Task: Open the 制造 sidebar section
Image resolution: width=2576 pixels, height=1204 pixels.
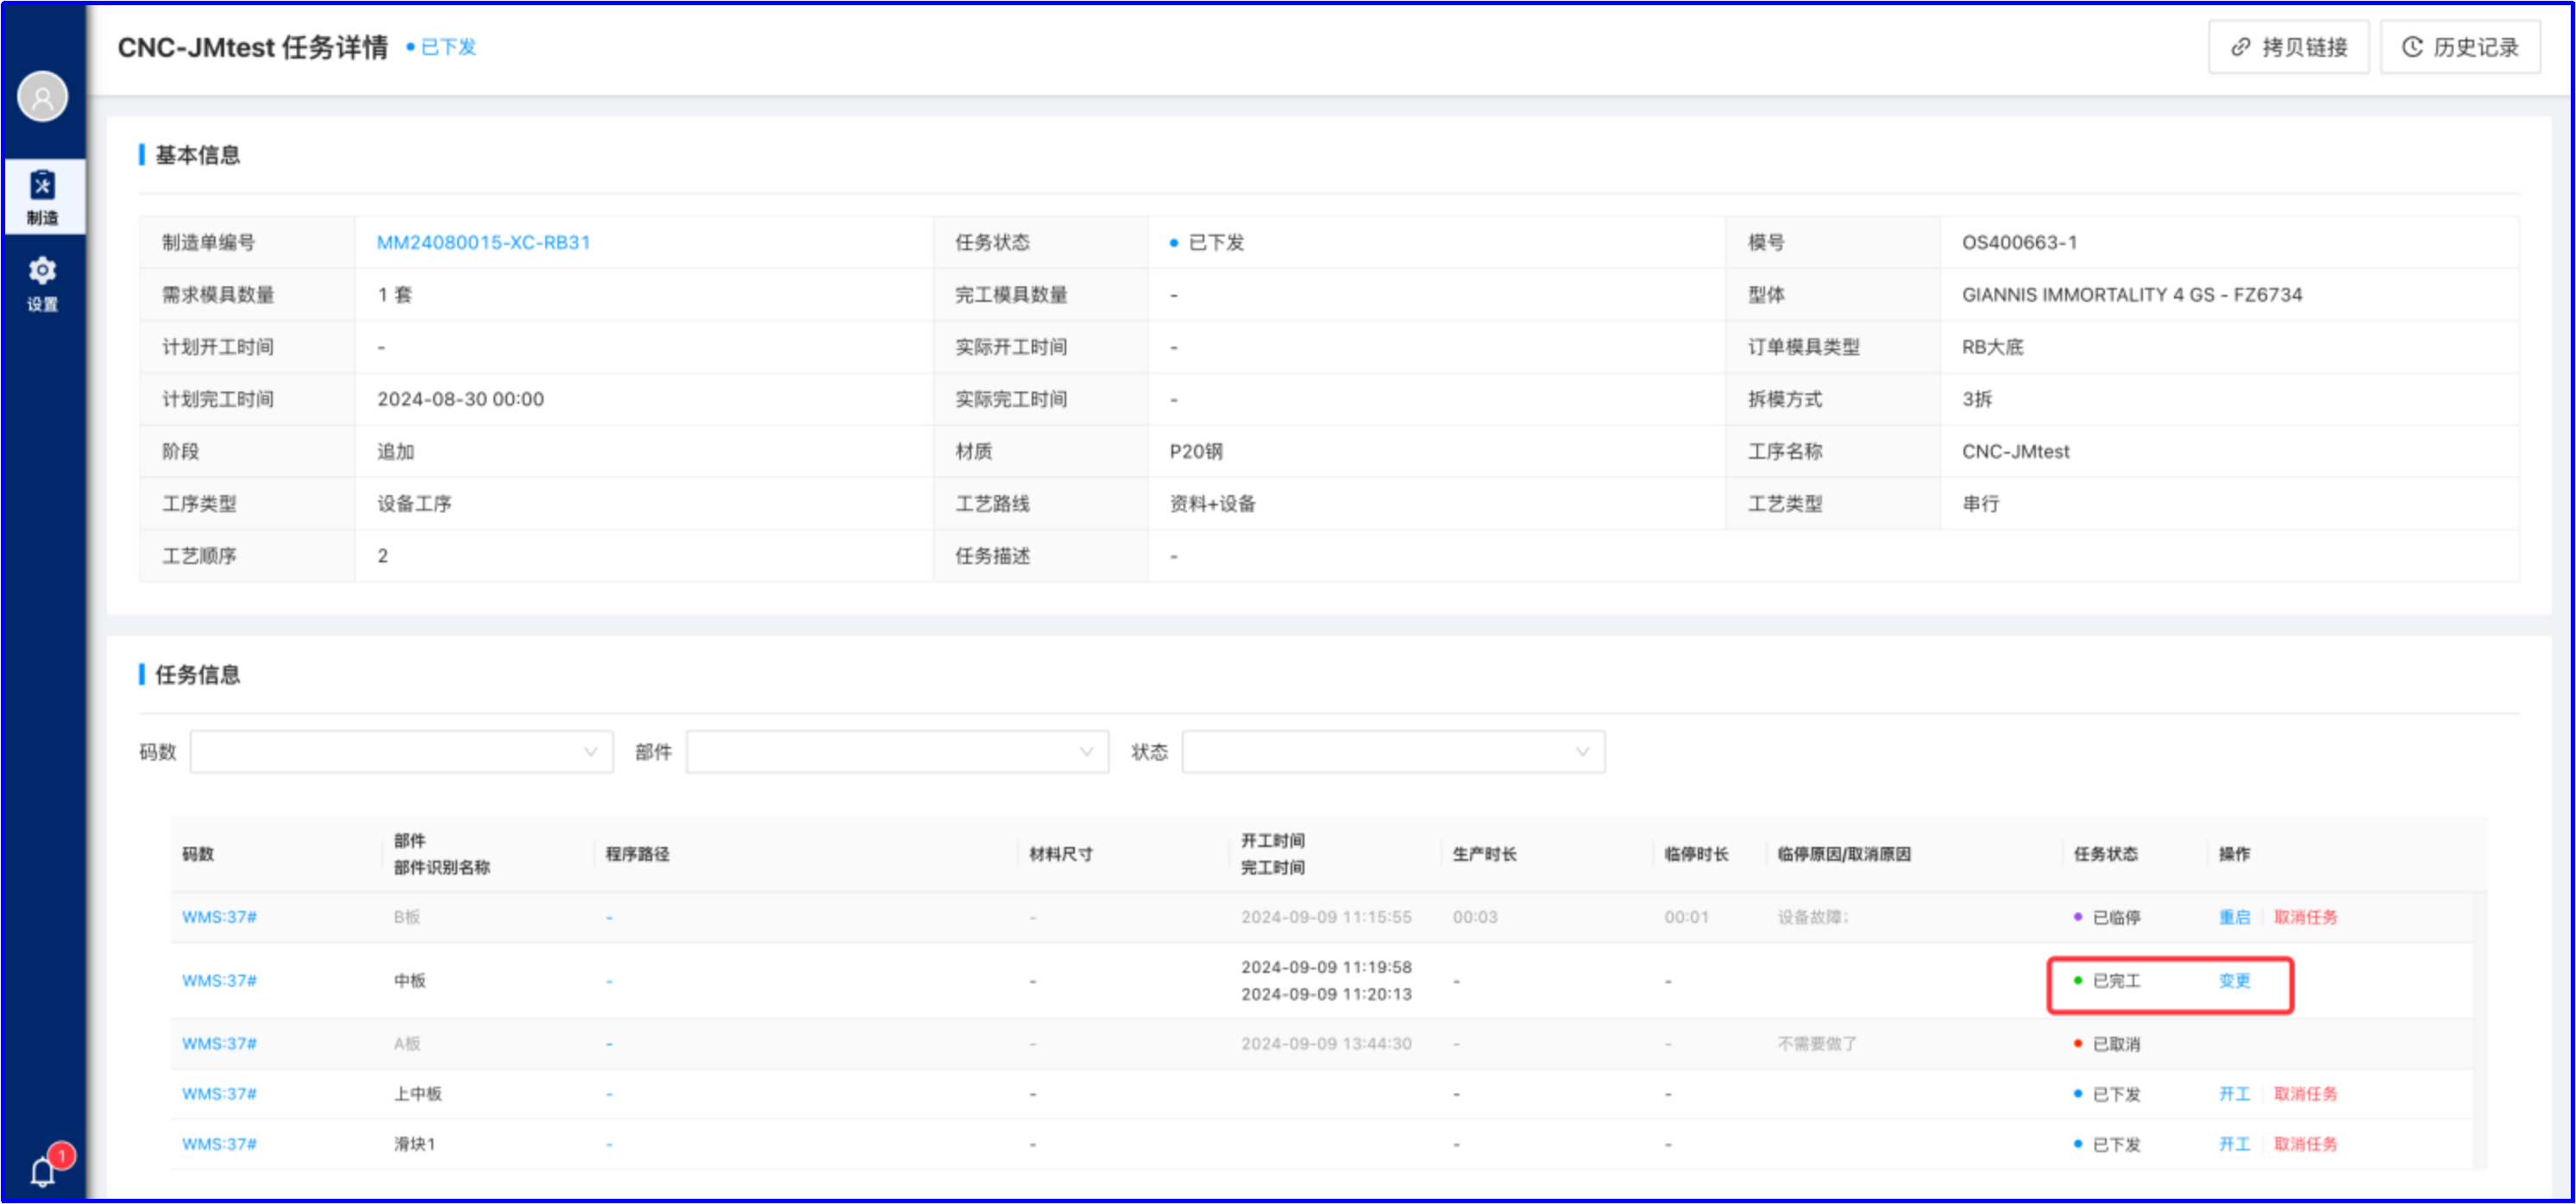Action: point(42,197)
